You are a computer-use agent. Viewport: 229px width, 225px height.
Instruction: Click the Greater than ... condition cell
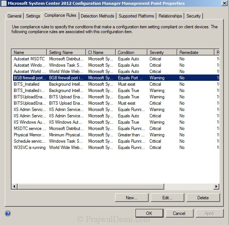coord(131,135)
